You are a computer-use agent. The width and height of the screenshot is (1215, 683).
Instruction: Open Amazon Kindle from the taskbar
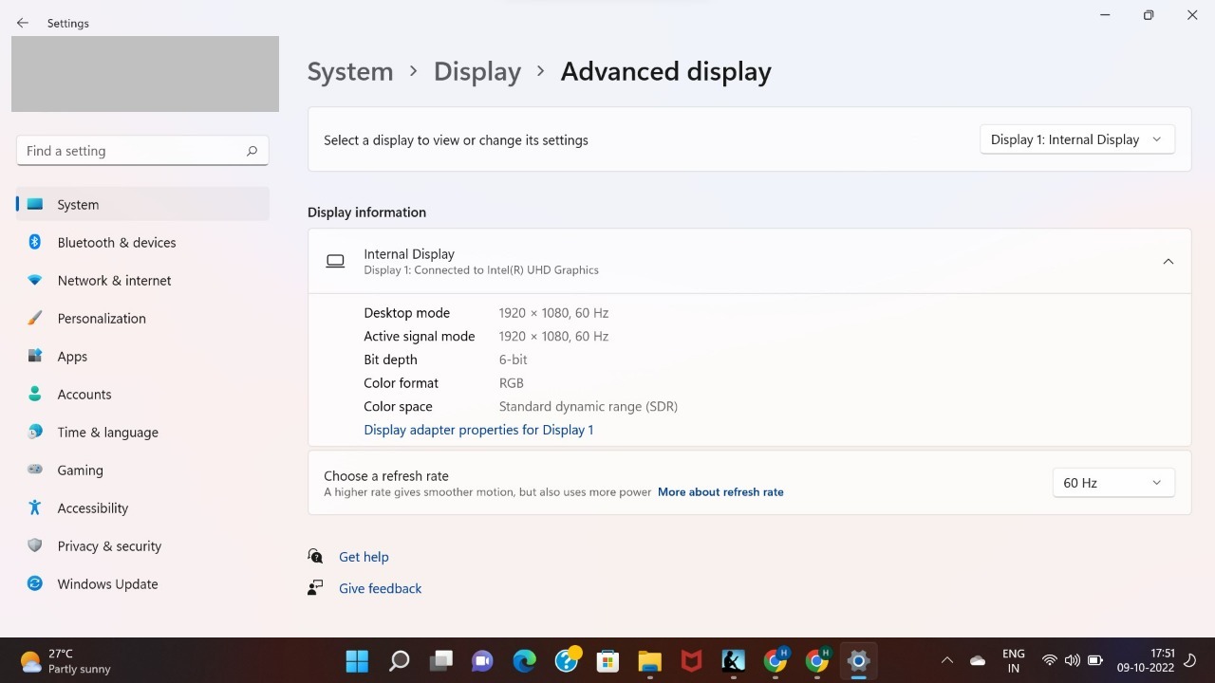(x=732, y=660)
